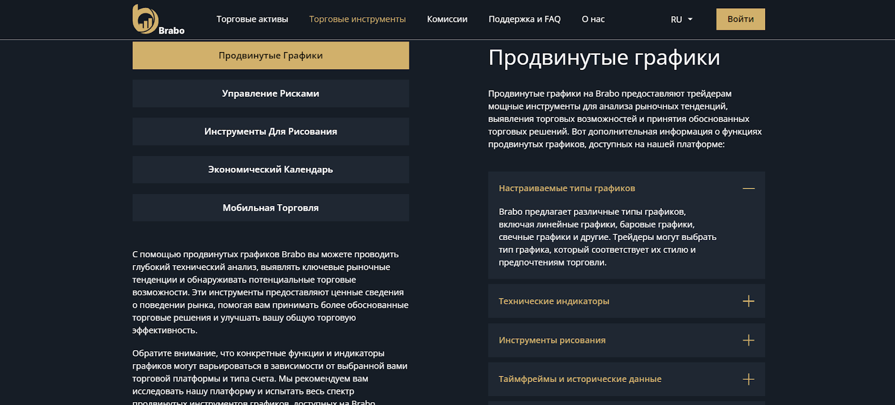
Task: Click the paragraph starting "С помощью продвинутых графиков"
Action: [271, 293]
